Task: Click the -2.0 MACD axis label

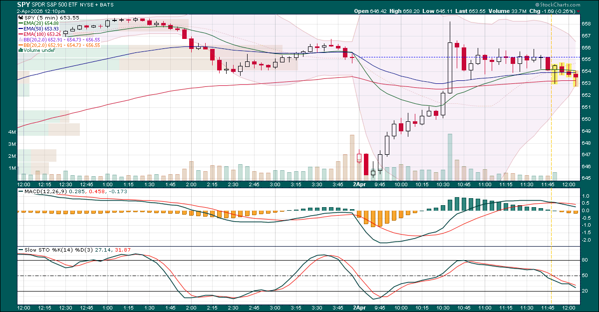Action: pyautogui.click(x=587, y=240)
